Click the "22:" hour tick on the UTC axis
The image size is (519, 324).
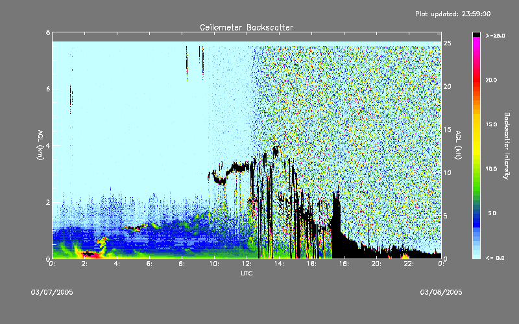pyautogui.click(x=409, y=264)
